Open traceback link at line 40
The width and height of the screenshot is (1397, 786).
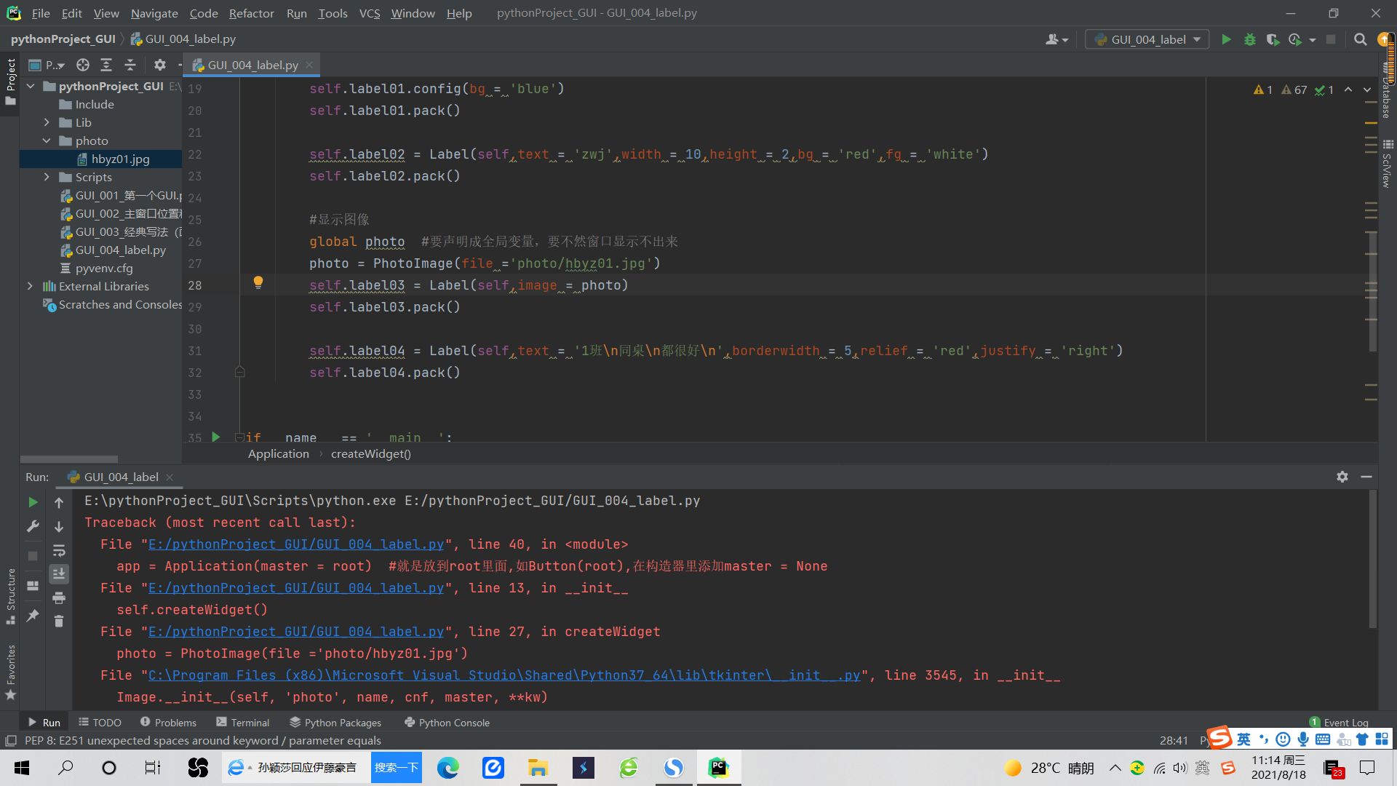[x=295, y=544]
